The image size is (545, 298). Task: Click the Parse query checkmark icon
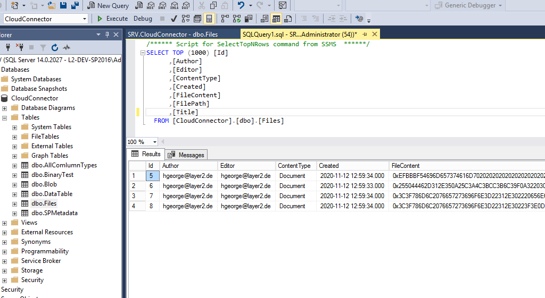coord(173,19)
